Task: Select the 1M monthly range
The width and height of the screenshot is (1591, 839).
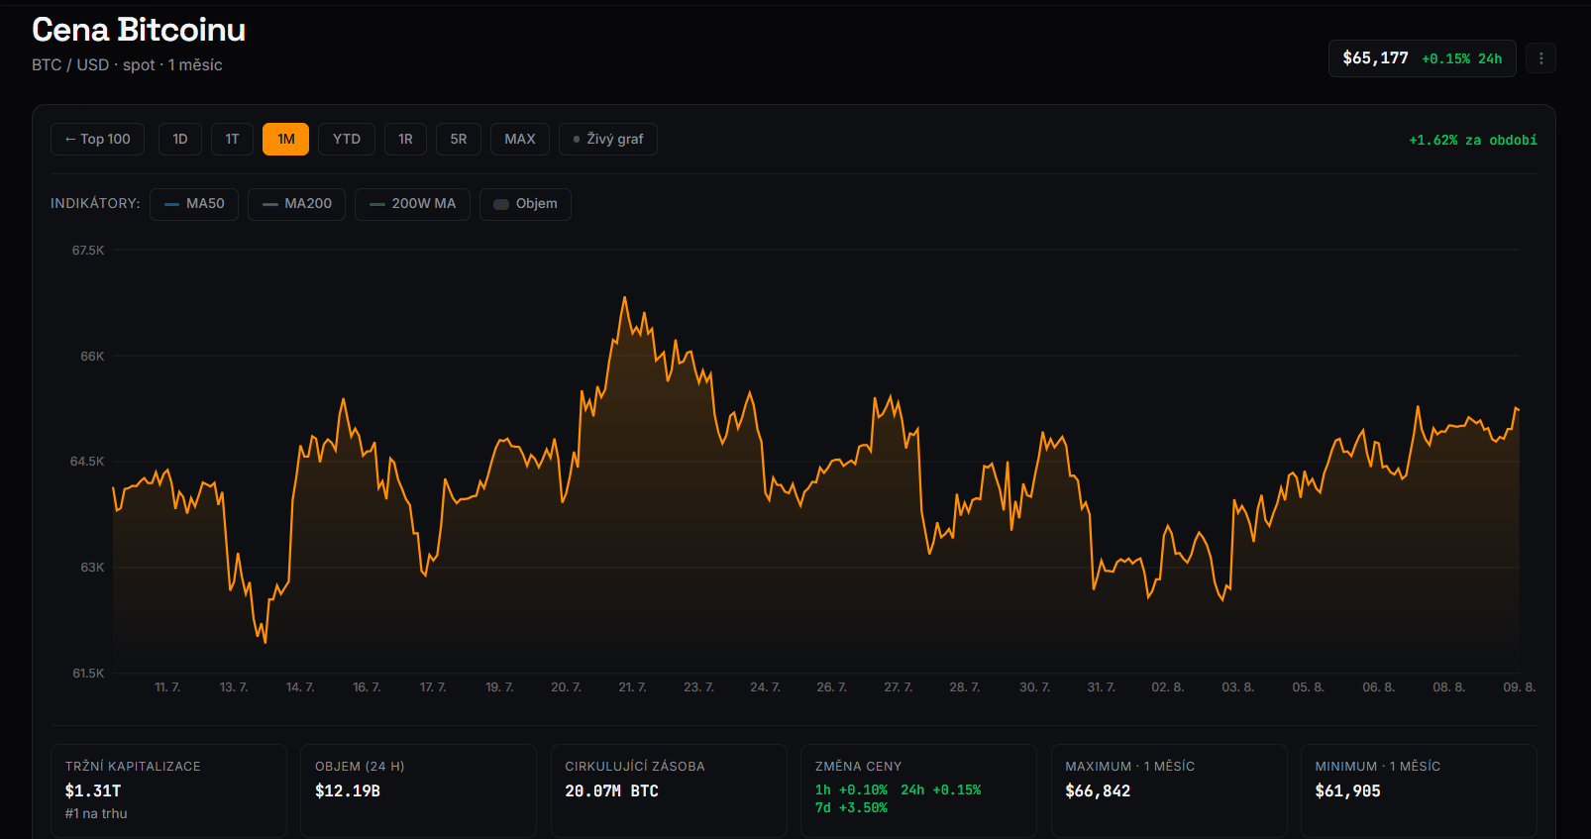Action: coord(286,139)
